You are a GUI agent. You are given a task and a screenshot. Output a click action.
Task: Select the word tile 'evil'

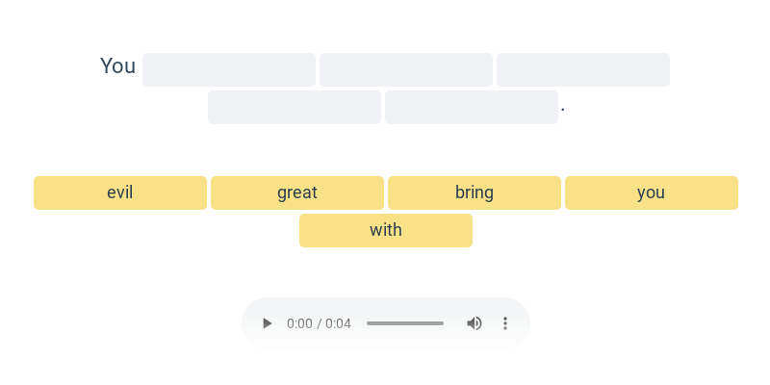click(120, 193)
